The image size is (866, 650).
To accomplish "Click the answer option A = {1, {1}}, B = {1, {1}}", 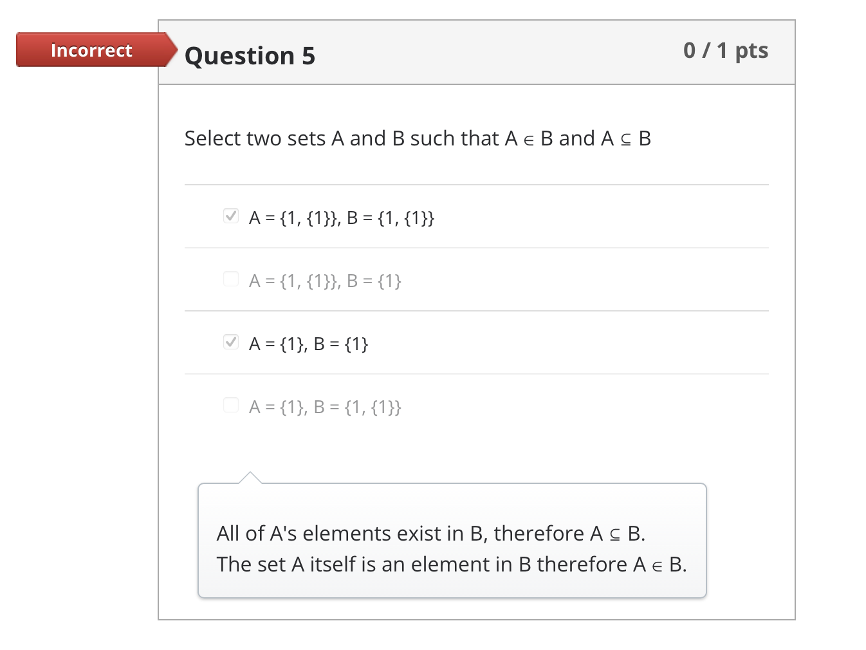I will point(342,218).
